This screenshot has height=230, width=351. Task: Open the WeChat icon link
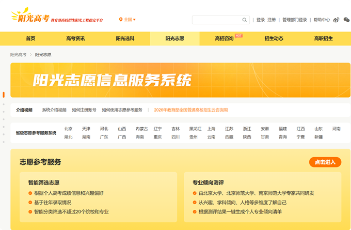pyautogui.click(x=346, y=20)
